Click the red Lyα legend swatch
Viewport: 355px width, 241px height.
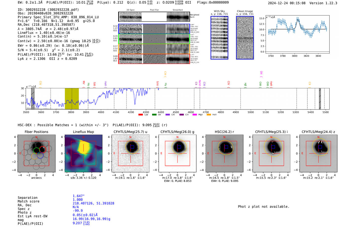tap(140, 115)
